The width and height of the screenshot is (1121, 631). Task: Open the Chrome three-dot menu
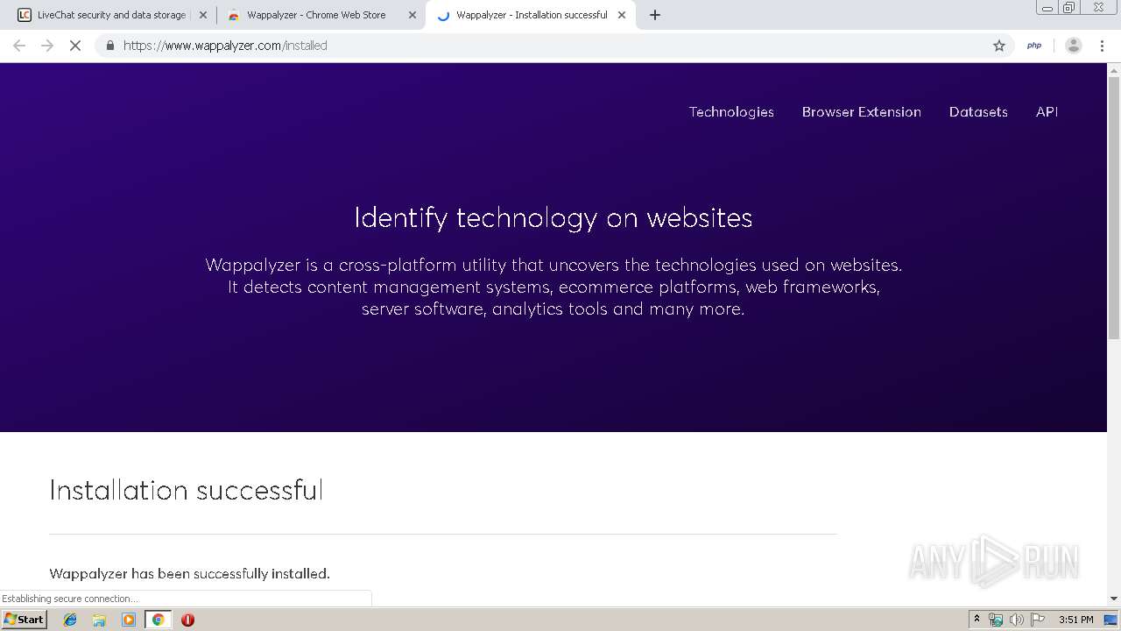coord(1102,46)
